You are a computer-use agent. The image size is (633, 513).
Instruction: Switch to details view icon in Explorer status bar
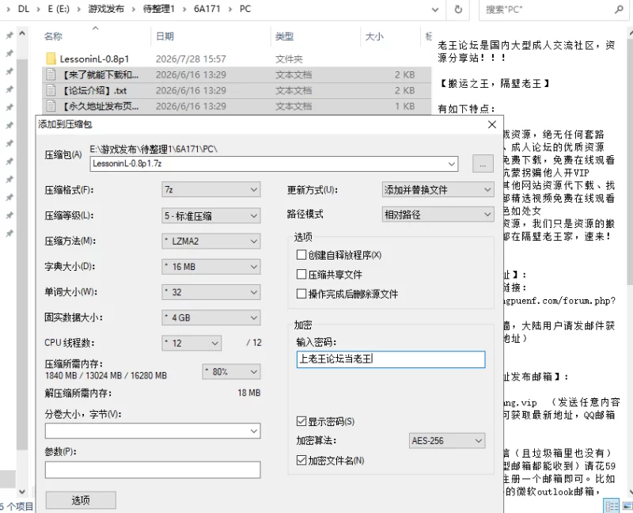(x=612, y=506)
